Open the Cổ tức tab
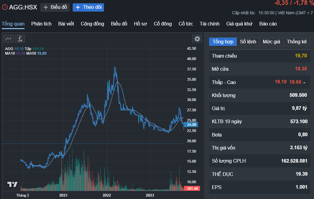The image size is (314, 199). pyautogui.click(x=186, y=23)
